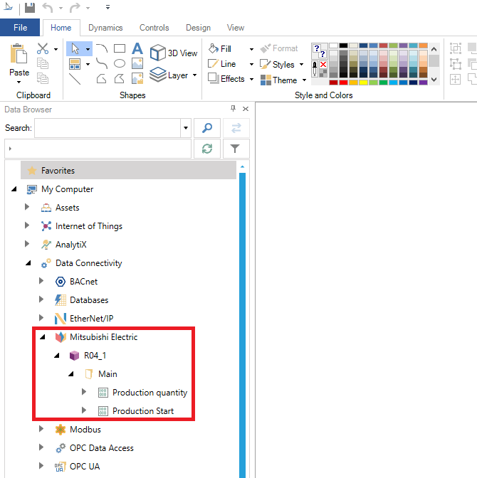
Task: Click the green refresh icon
Action: tap(207, 149)
